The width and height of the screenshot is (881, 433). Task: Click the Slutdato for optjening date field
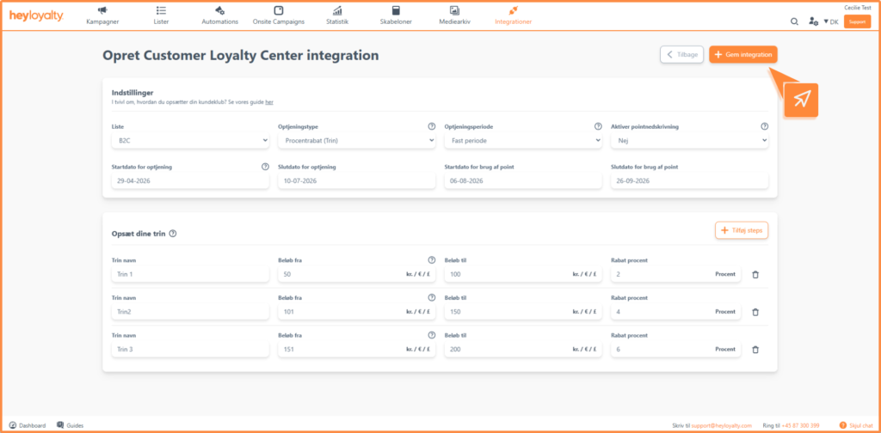click(x=357, y=180)
